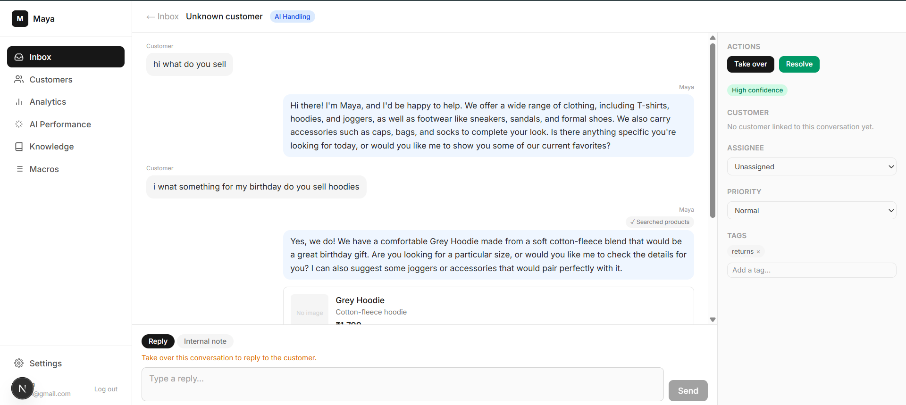Remove the returns tag
The height and width of the screenshot is (405, 906).
758,252
